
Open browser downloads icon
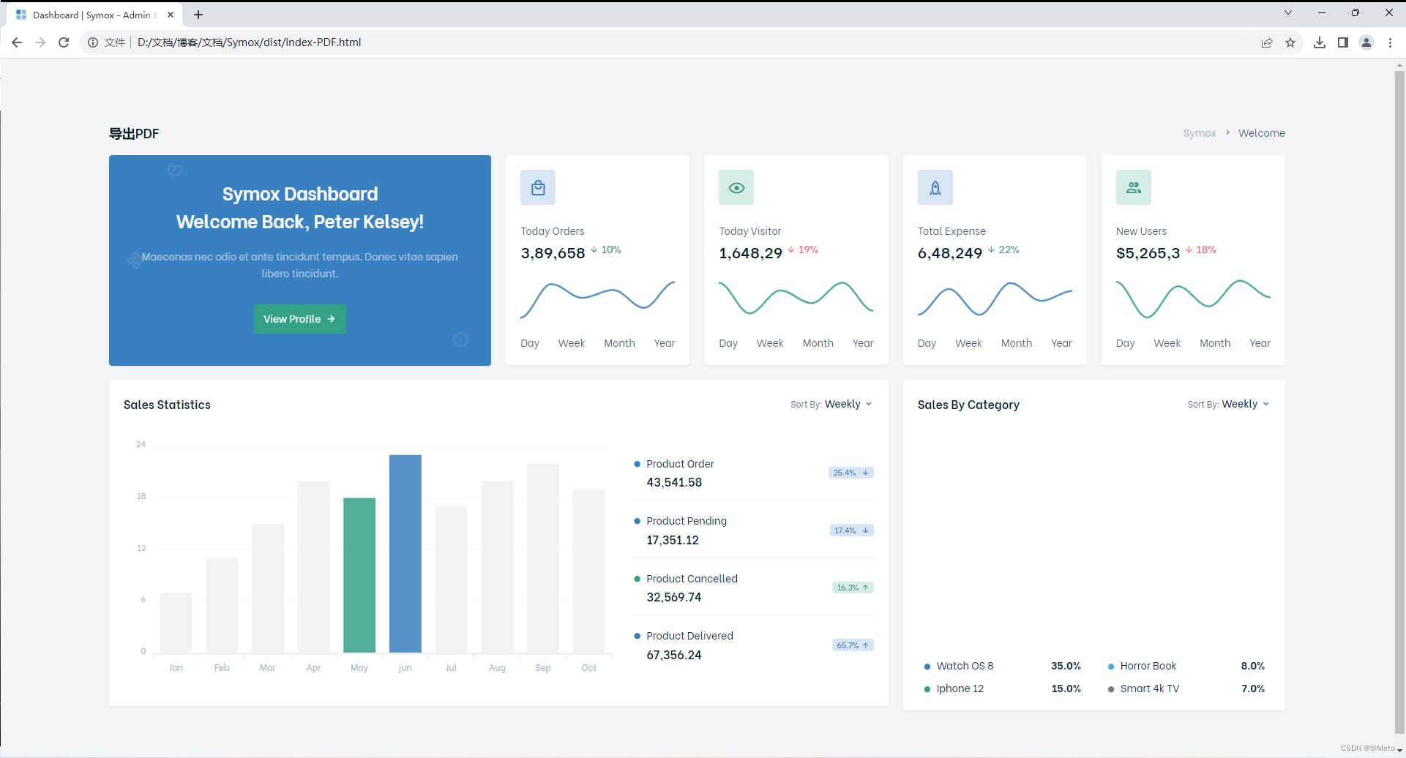1320,42
